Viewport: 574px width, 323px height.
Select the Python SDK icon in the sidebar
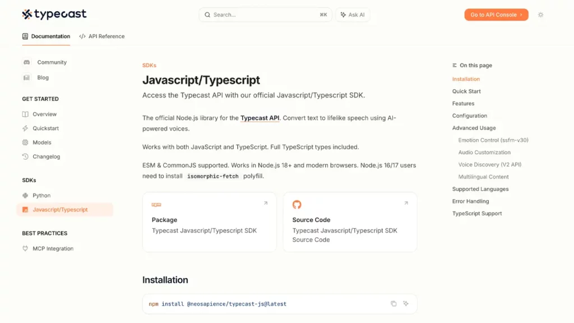(x=25, y=195)
